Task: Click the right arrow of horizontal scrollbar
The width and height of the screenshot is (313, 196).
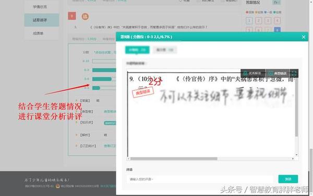Action: [x=293, y=158]
